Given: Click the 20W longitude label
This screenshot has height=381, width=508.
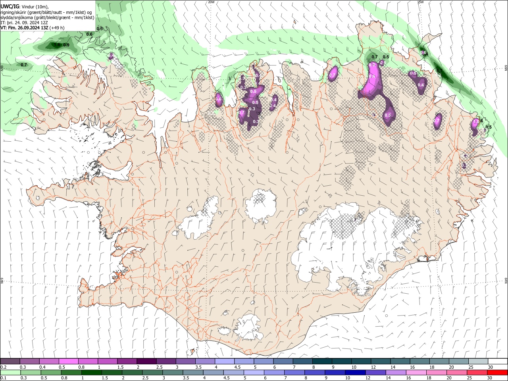Looking at the screenshot, I should (211, 2).
